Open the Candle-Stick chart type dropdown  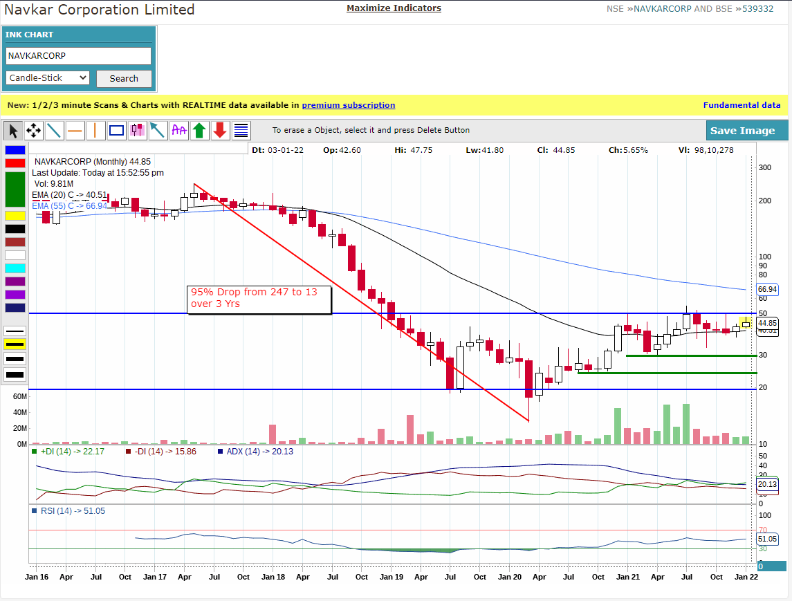tap(48, 77)
